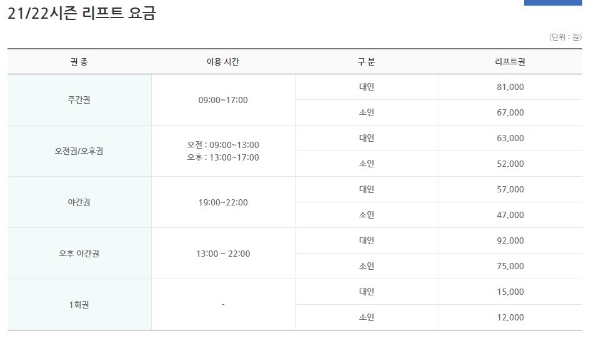This screenshot has width=591, height=346.
Task: Select the 21/22시즌 리프트 요금 heading
Action: pyautogui.click(x=82, y=13)
